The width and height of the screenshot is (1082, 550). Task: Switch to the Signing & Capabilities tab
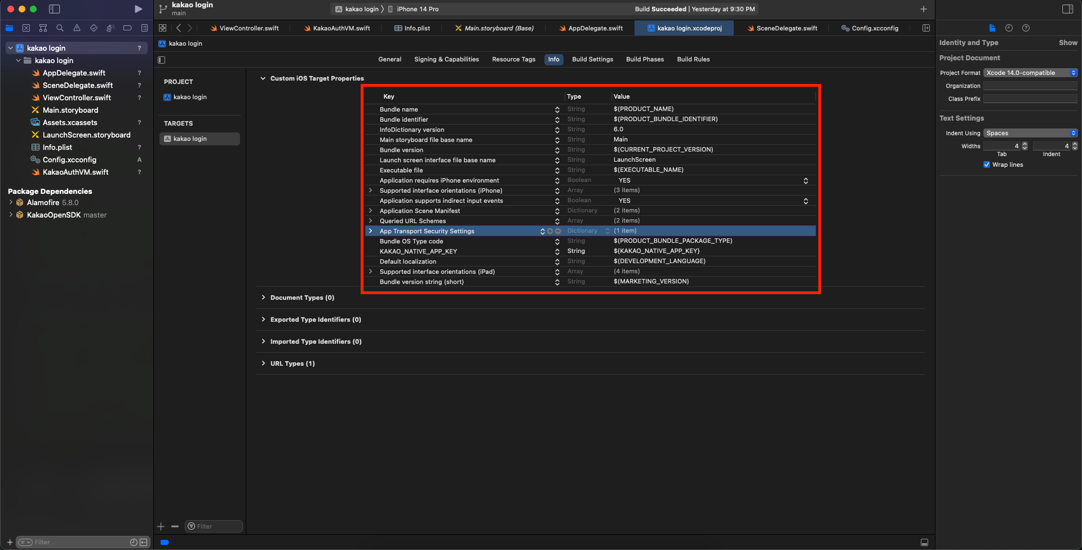[446, 59]
